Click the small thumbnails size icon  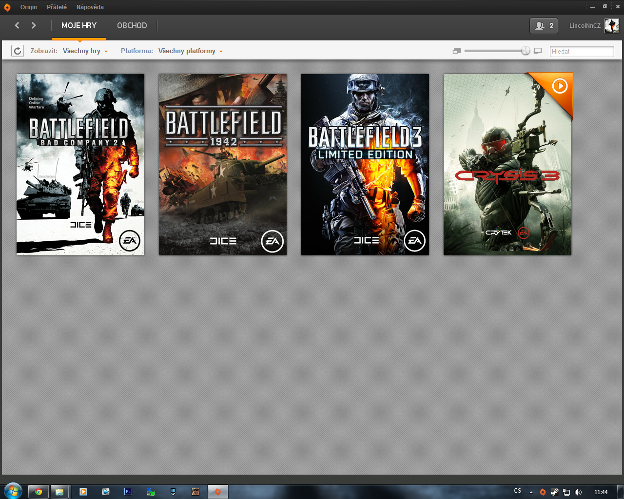(x=456, y=51)
